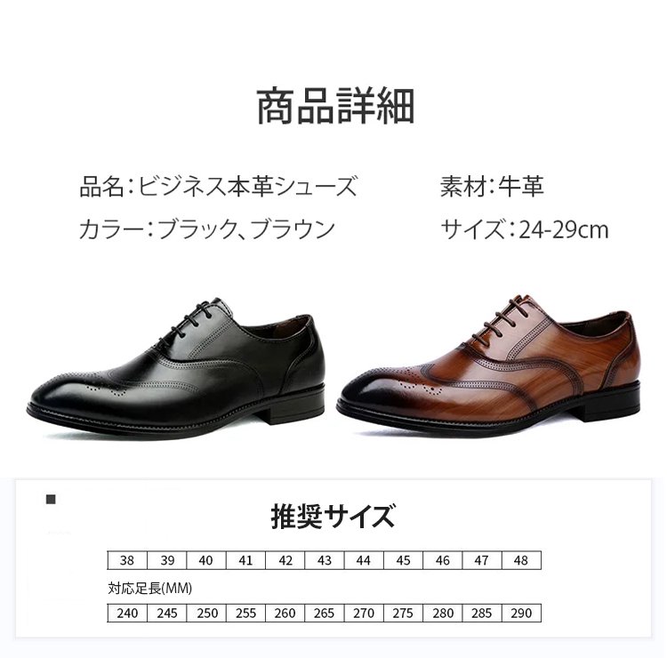Select size 42 cell
Screen dimensions: 667x658
click(285, 560)
